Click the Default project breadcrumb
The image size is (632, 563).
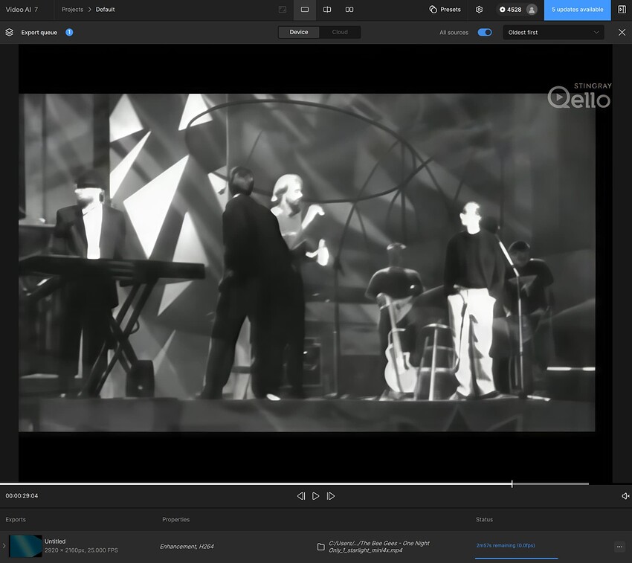click(x=105, y=10)
